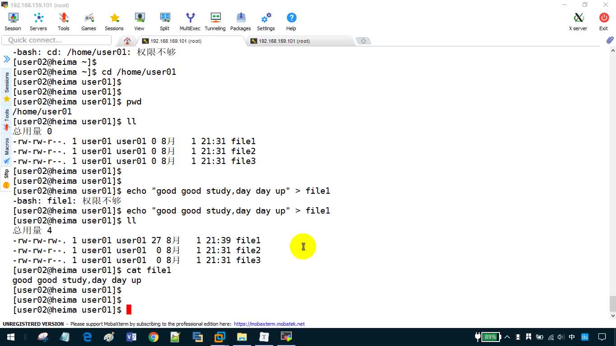Image resolution: width=616 pixels, height=346 pixels.
Task: Expand the sidebar with double chevron
Action: coord(7,59)
